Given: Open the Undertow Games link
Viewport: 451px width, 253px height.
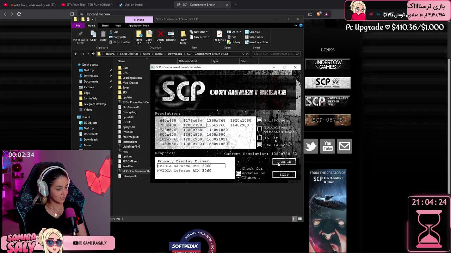Looking at the screenshot, I should click(x=328, y=65).
